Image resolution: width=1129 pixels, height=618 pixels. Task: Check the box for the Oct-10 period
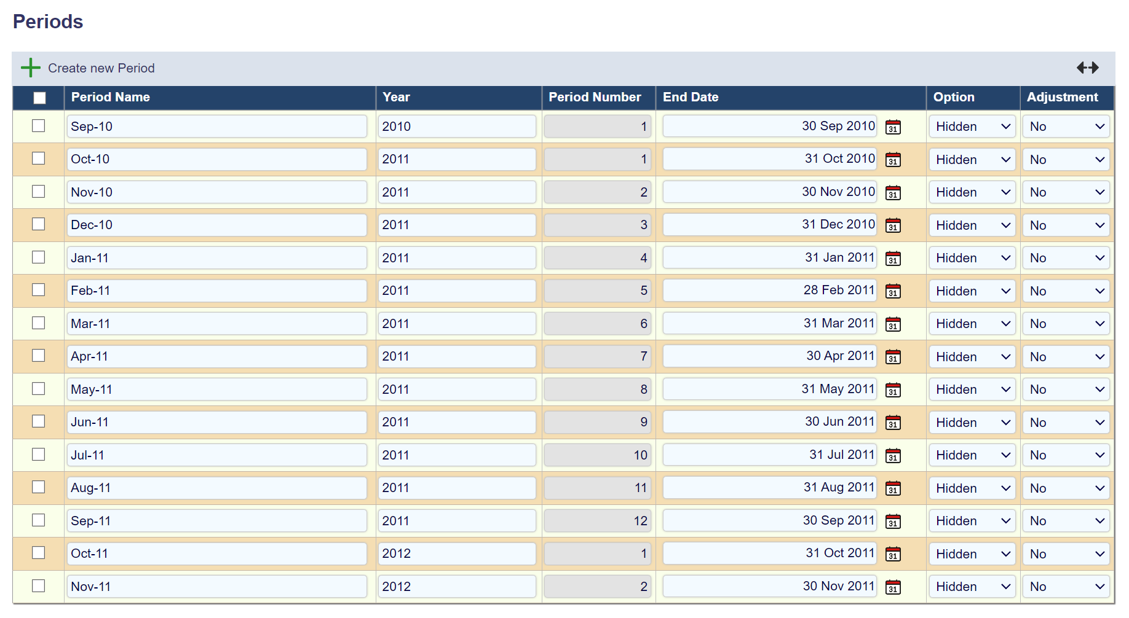(39, 158)
